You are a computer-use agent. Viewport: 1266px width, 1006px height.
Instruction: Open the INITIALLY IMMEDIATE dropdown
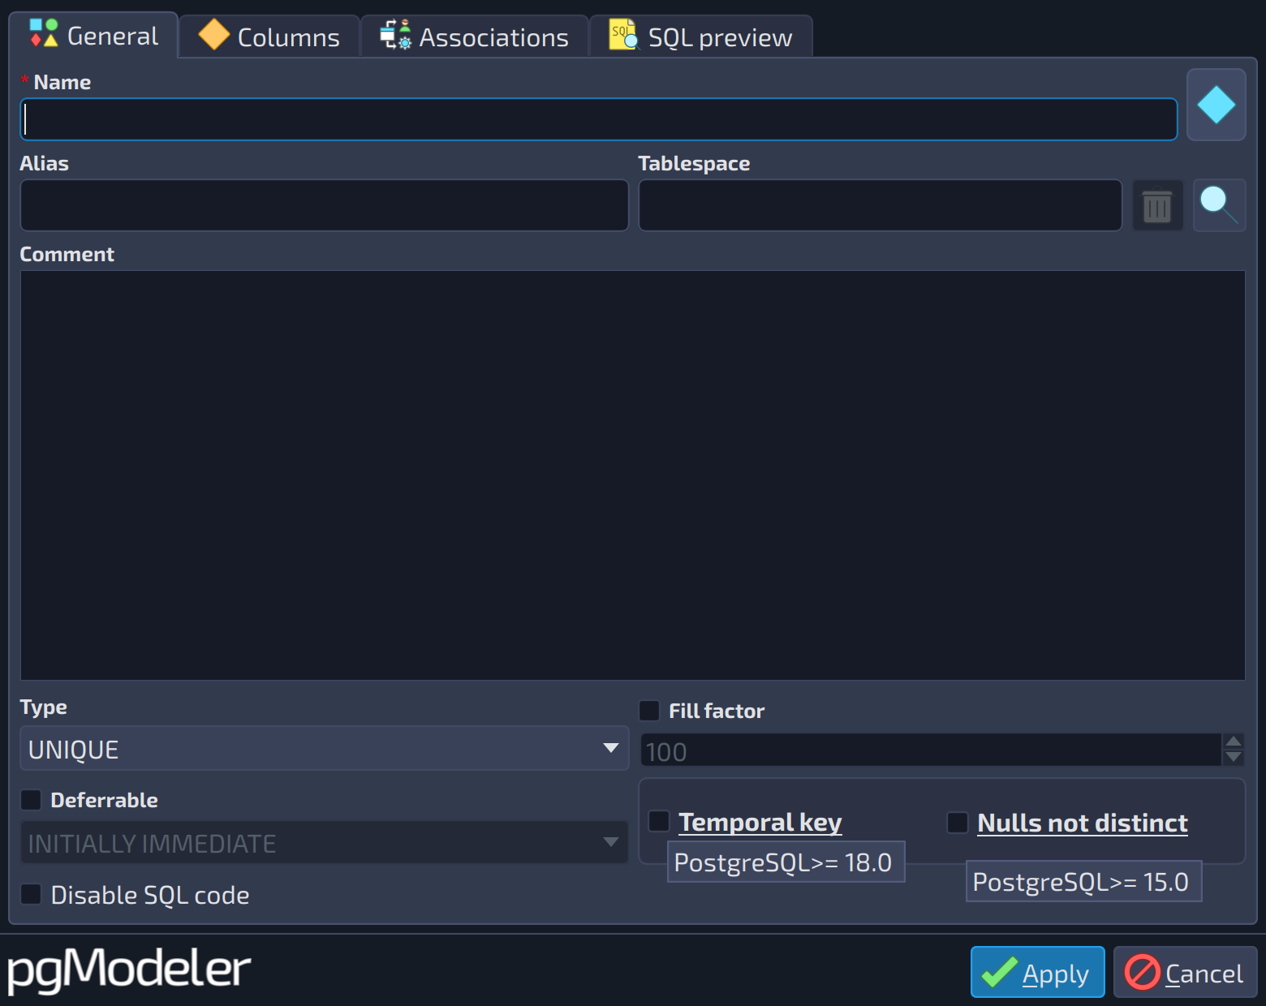point(325,842)
